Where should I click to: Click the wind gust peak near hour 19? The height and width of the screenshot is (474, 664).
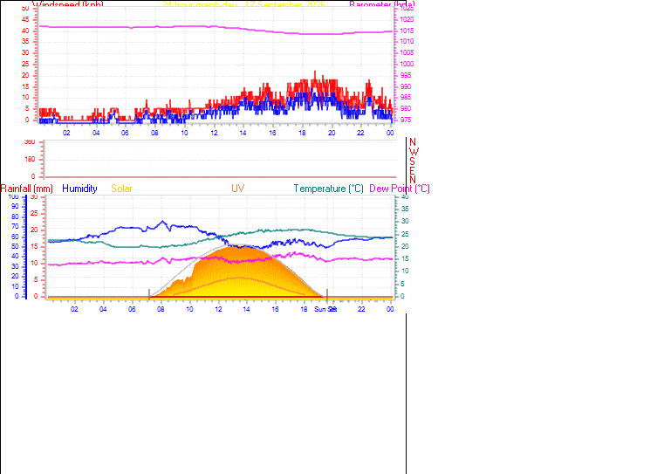coord(315,72)
